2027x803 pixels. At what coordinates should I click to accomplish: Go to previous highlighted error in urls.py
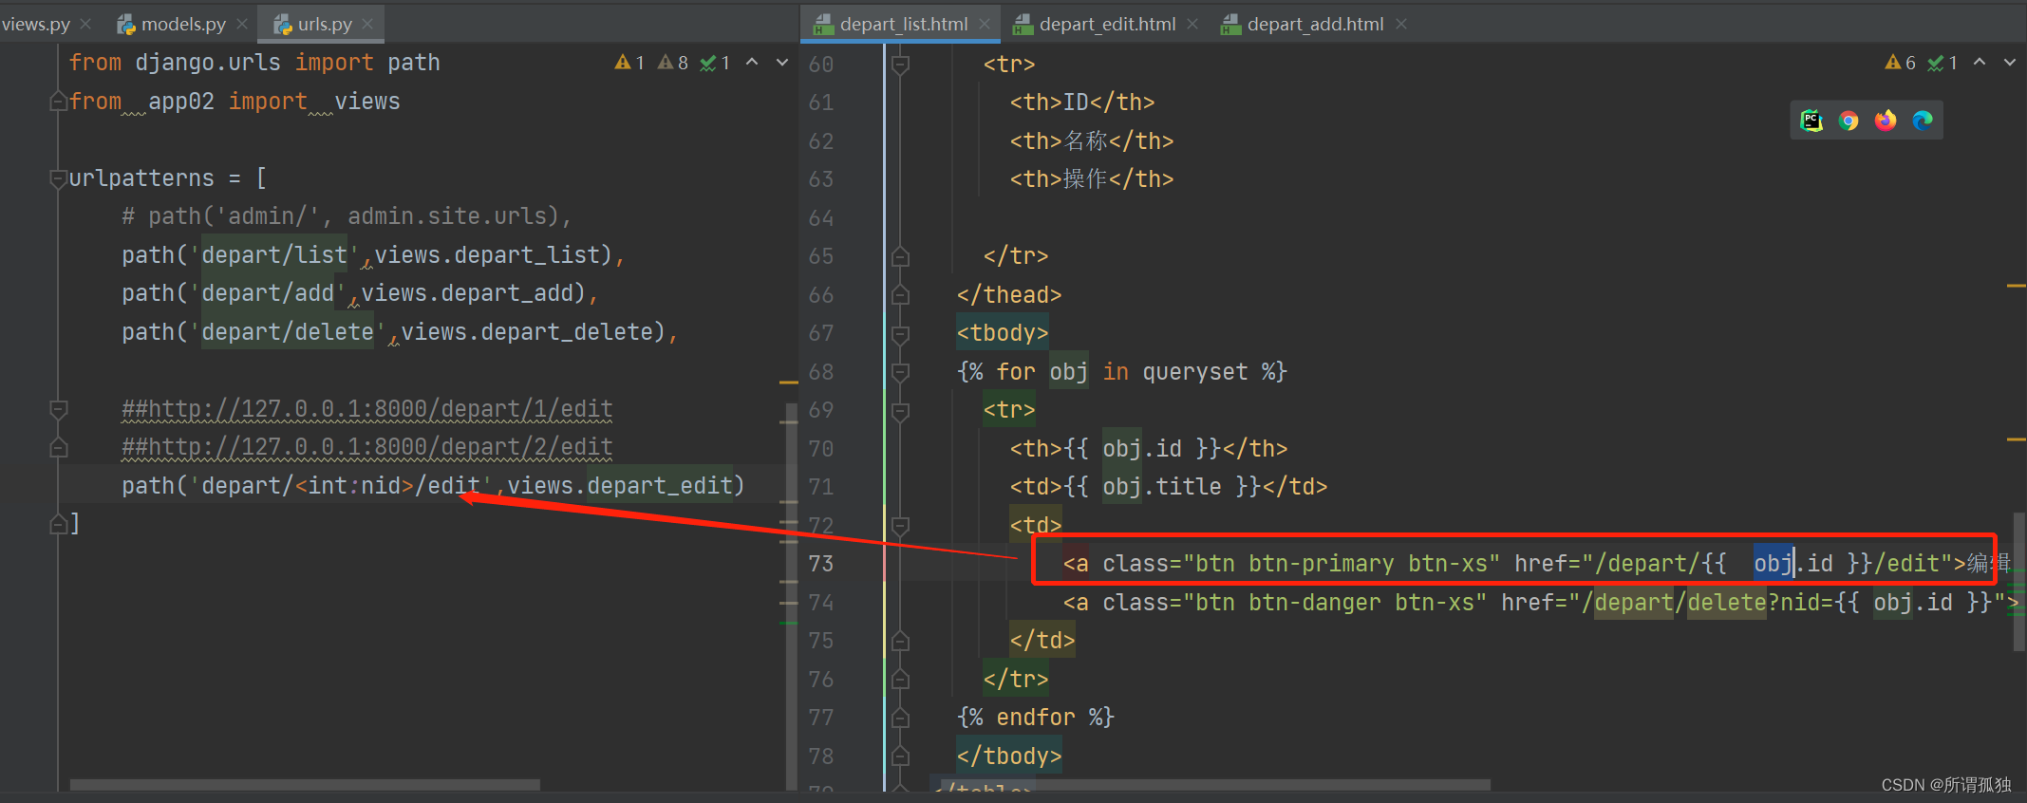[x=752, y=62]
